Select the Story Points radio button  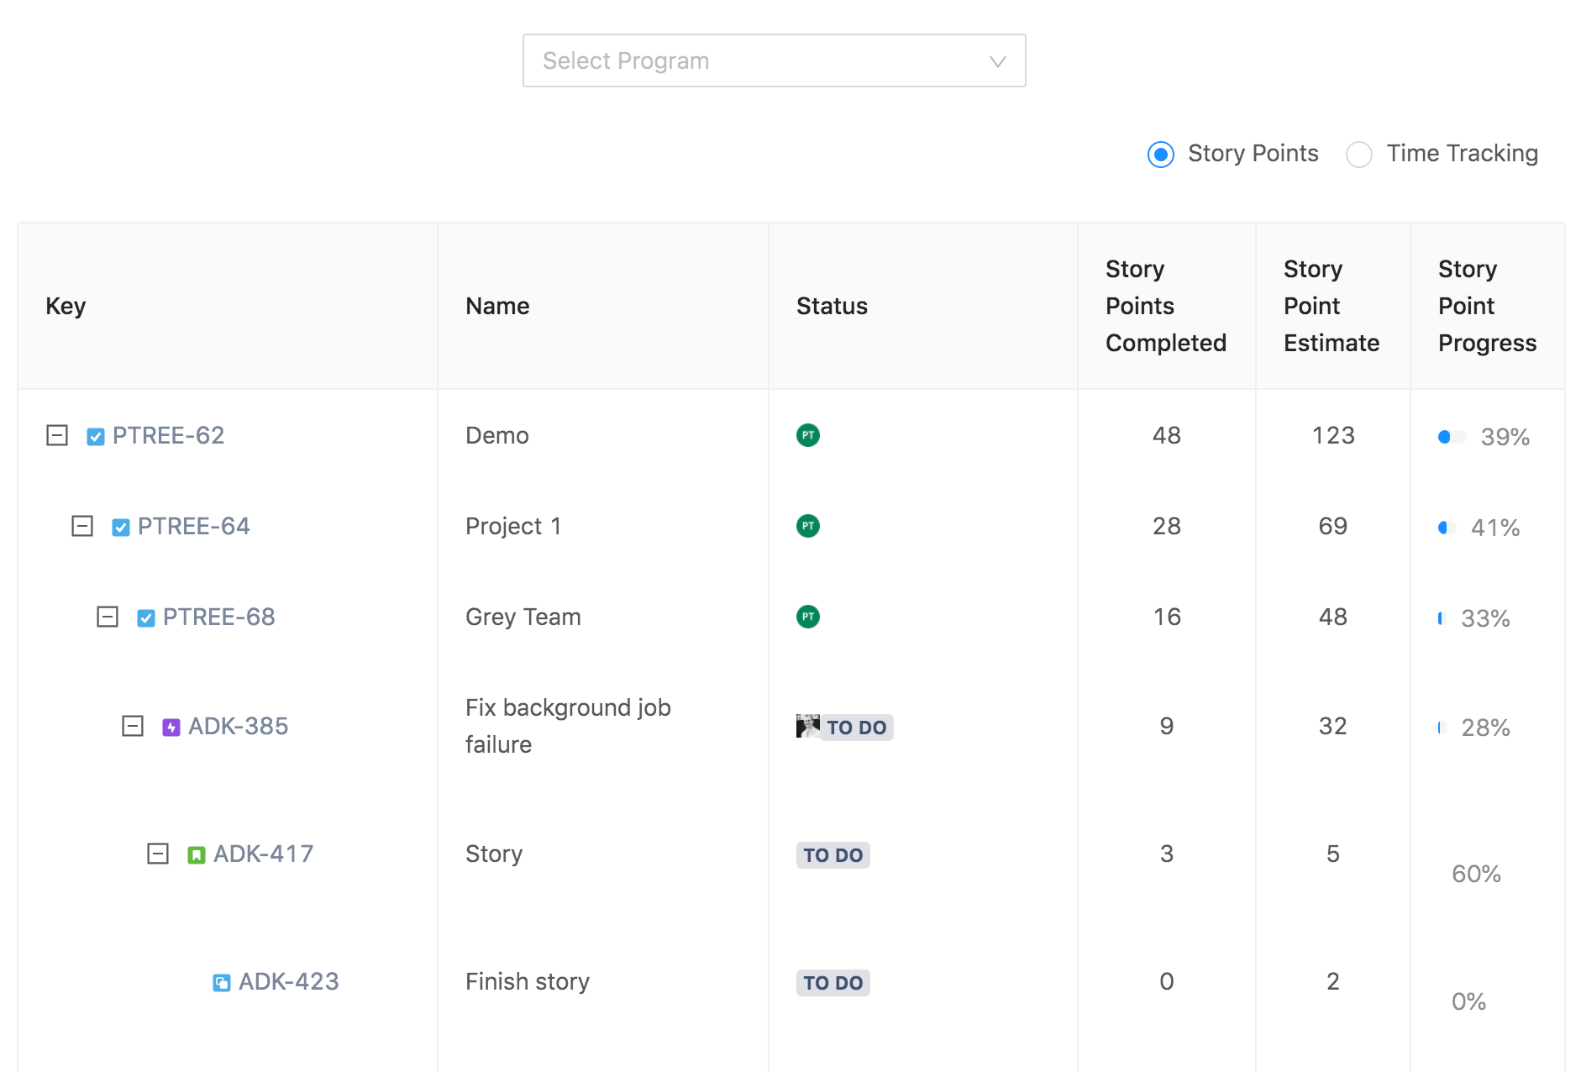(x=1161, y=155)
